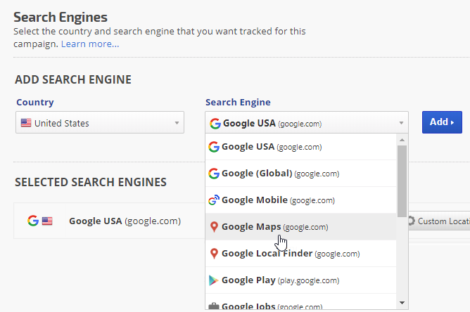Click the Custom Location button
Image resolution: width=470 pixels, height=312 pixels.
(x=439, y=221)
